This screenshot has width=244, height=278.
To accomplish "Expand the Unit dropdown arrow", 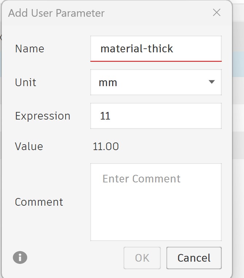I will pos(212,82).
